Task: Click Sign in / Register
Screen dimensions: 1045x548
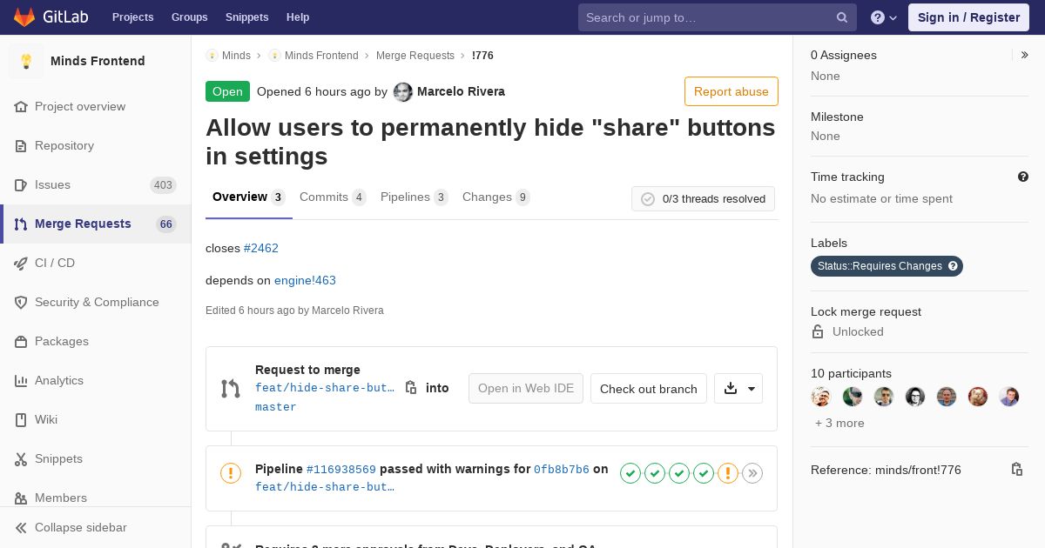Action: coord(968,17)
